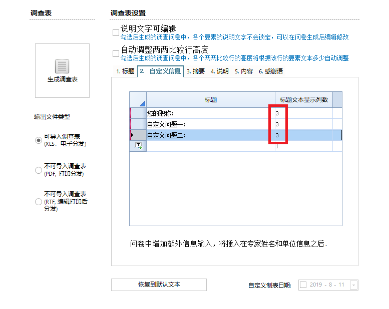Click the row indicator arrow beside 自定义问题二
Screen dimensions: 389x309
coord(132,135)
